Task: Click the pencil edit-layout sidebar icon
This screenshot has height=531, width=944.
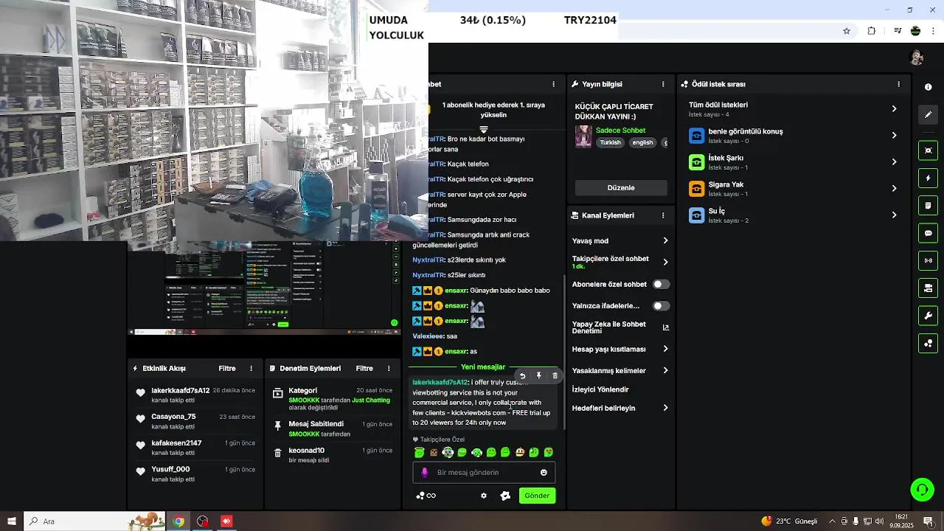Action: 928,114
